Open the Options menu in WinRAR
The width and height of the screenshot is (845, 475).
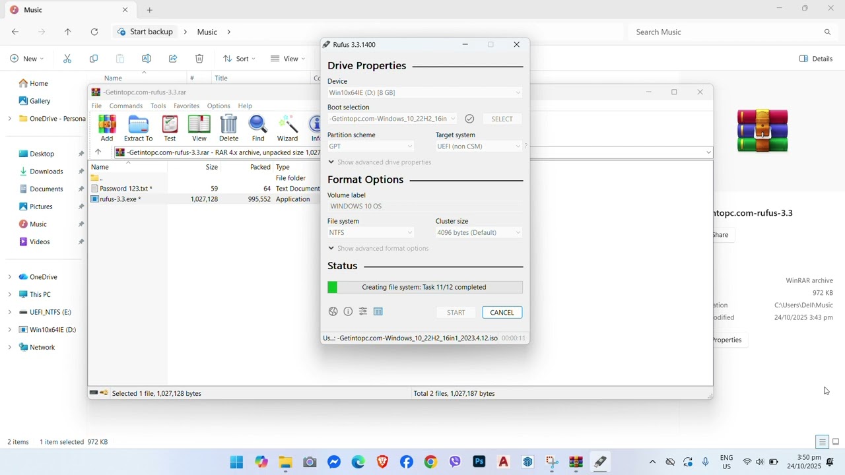[219, 106]
